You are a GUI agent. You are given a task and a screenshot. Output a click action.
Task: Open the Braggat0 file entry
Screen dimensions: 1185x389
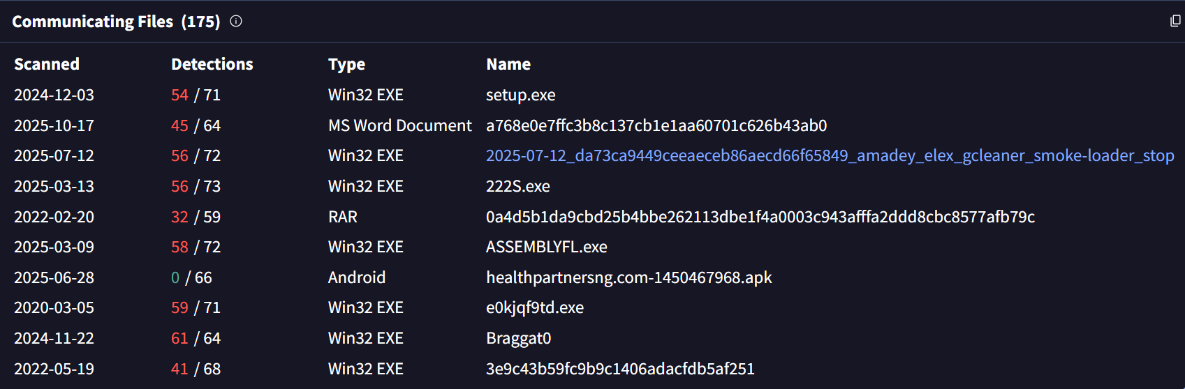(518, 338)
